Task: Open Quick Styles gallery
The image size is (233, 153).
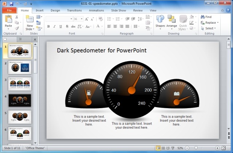Action: [183, 23]
